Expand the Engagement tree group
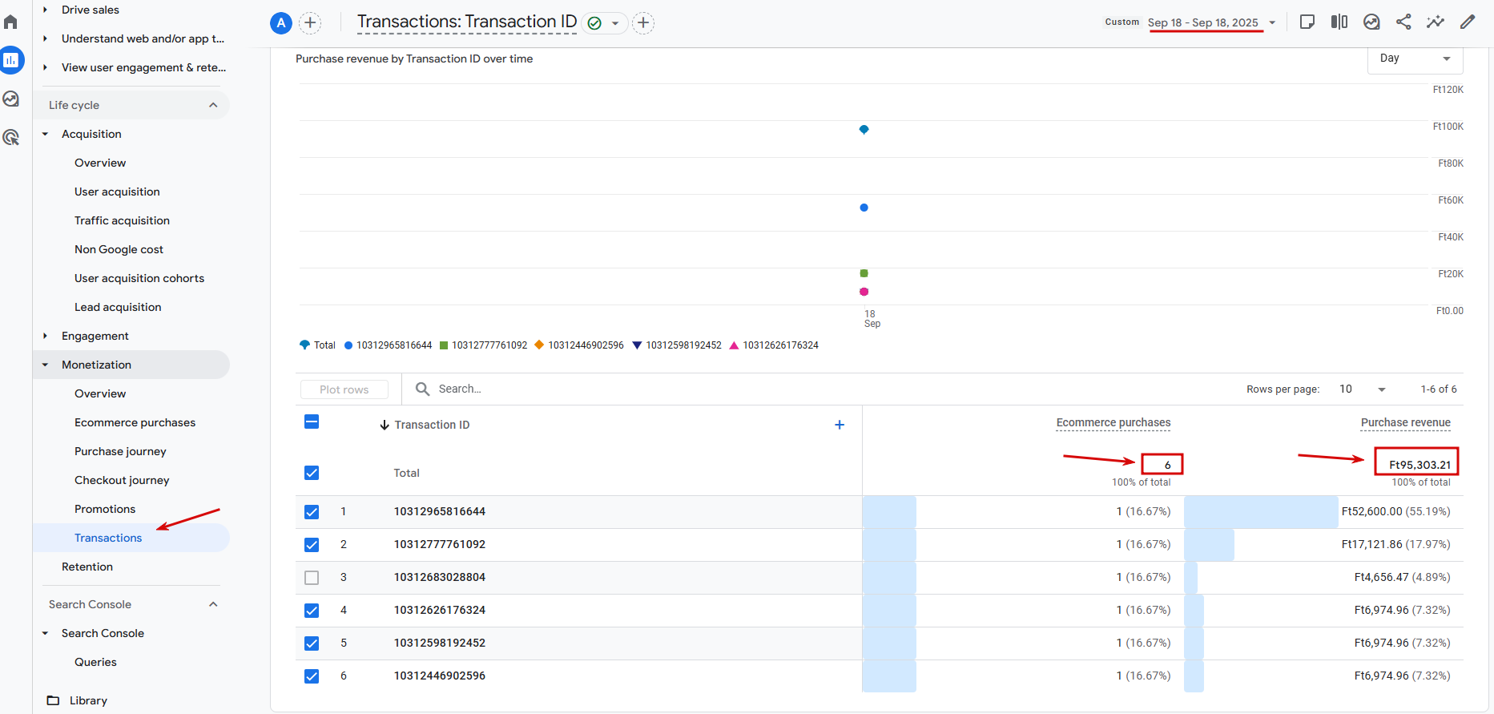The height and width of the screenshot is (714, 1494). [x=45, y=336]
